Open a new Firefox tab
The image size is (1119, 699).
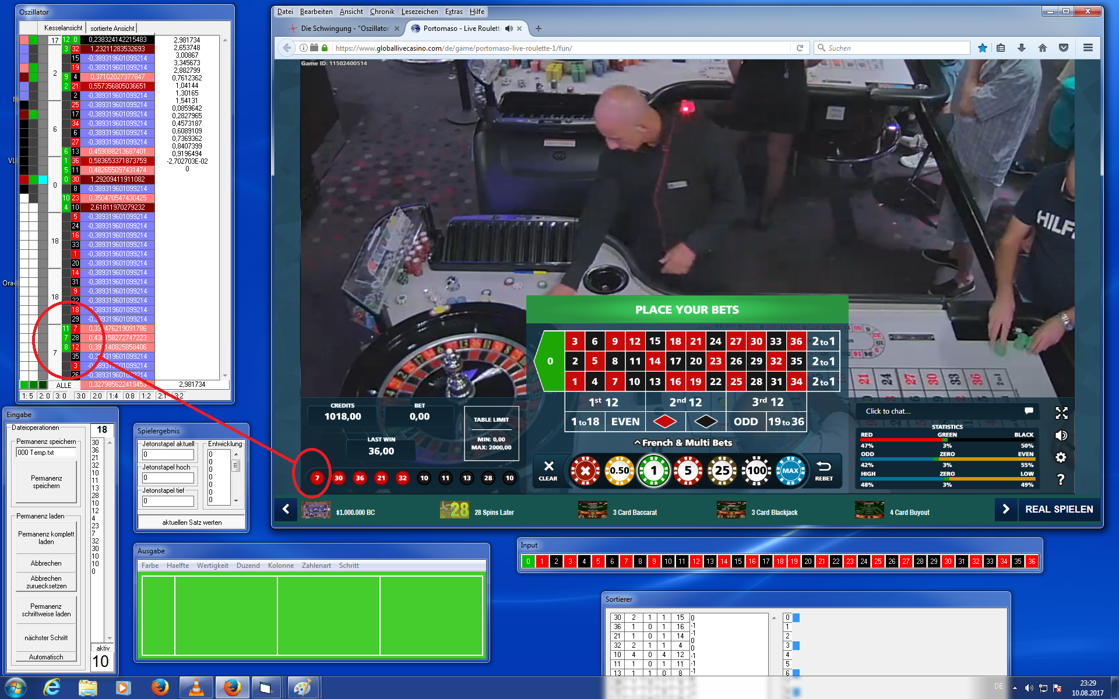click(x=539, y=29)
